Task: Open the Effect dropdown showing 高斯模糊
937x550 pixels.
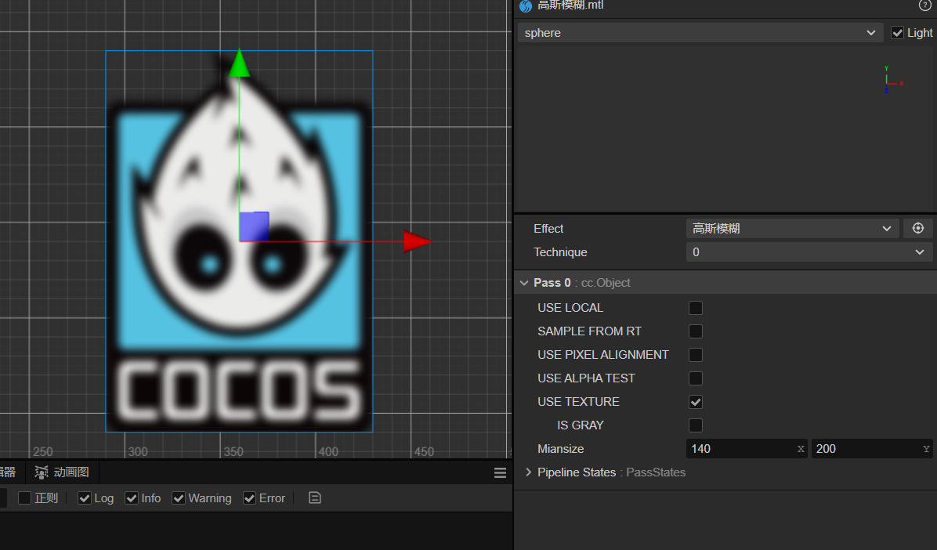Action: click(792, 228)
